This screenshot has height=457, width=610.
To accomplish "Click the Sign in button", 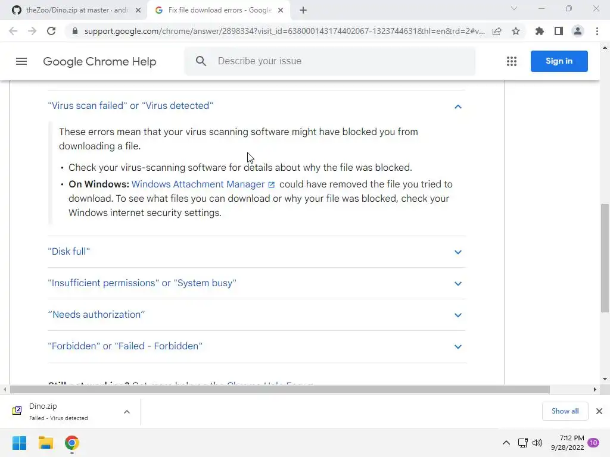I will click(x=559, y=61).
